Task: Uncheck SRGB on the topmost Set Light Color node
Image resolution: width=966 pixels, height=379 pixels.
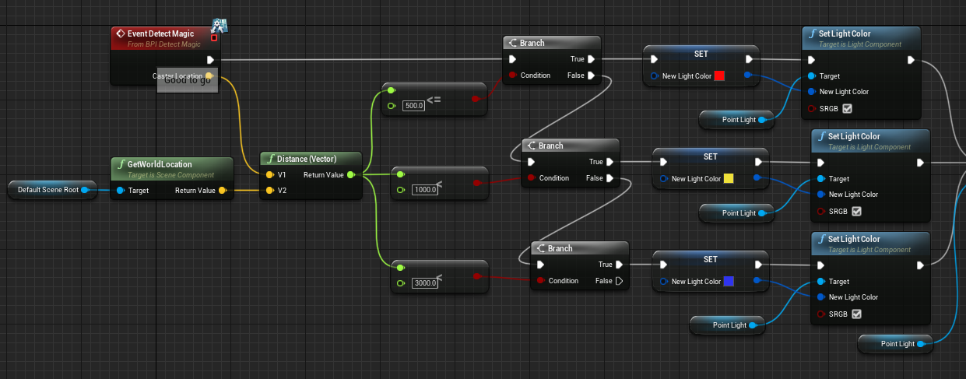Action: click(848, 108)
